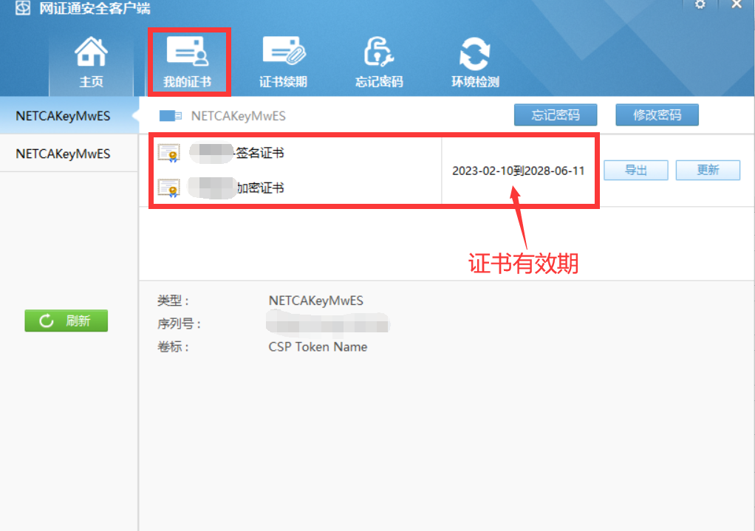This screenshot has height=531, width=755.
Task: Click the 加密证书 certificate icon
Action: (x=169, y=188)
